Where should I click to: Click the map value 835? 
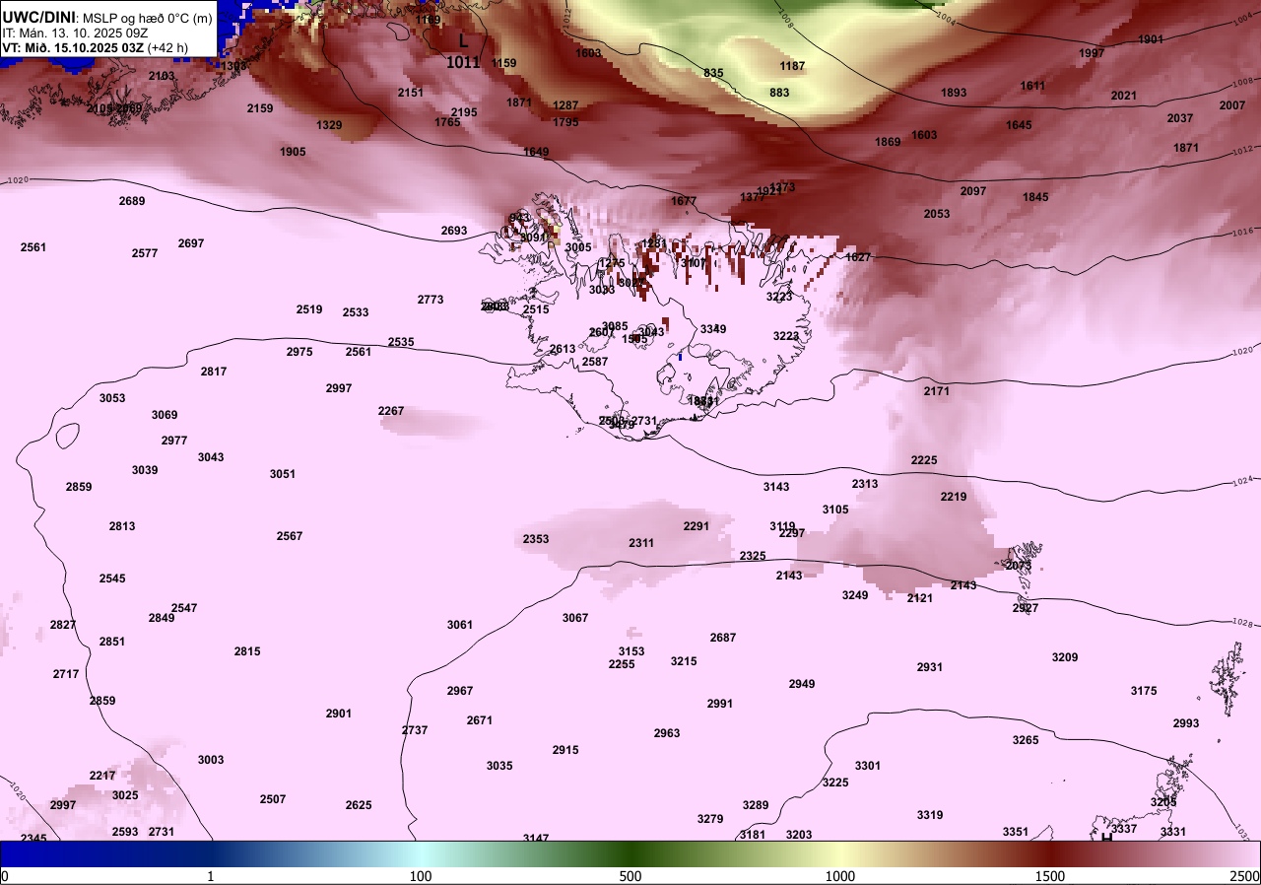pyautogui.click(x=713, y=73)
